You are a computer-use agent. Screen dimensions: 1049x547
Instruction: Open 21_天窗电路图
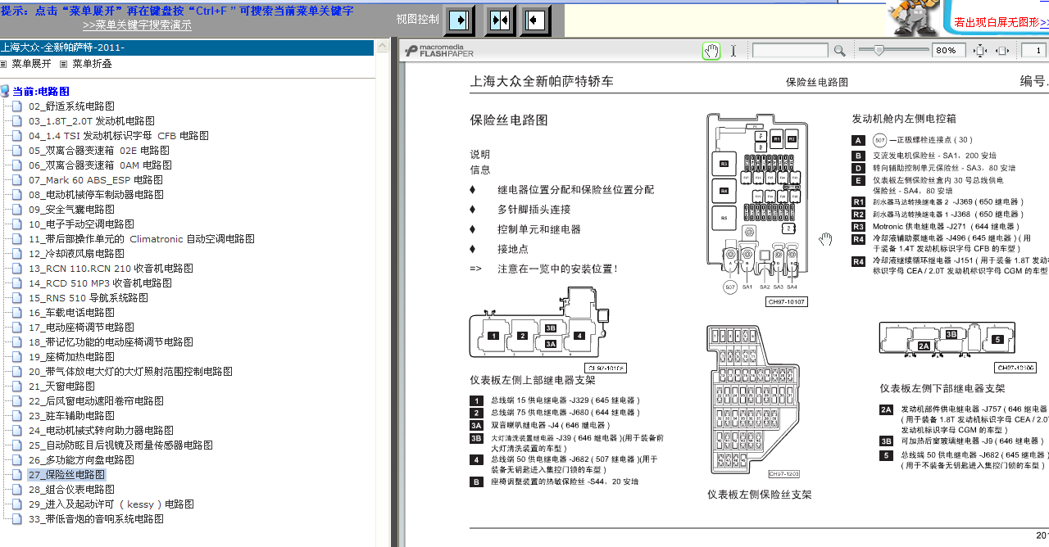click(61, 387)
